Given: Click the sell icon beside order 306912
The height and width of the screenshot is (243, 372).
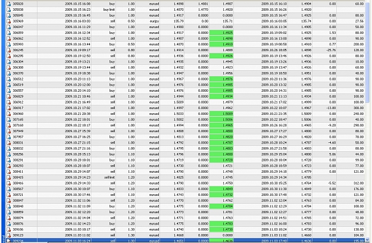Looking at the screenshot, I should tap(8, 102).
